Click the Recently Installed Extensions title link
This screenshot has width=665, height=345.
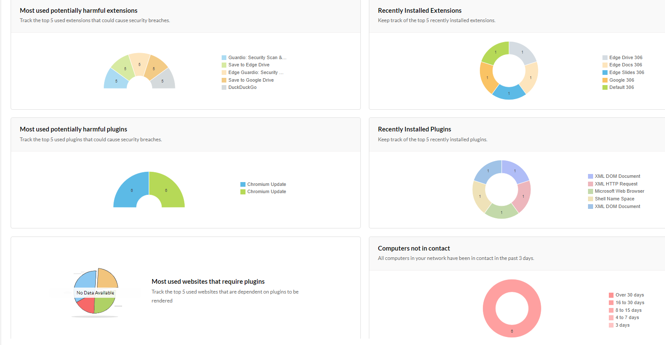[419, 10]
